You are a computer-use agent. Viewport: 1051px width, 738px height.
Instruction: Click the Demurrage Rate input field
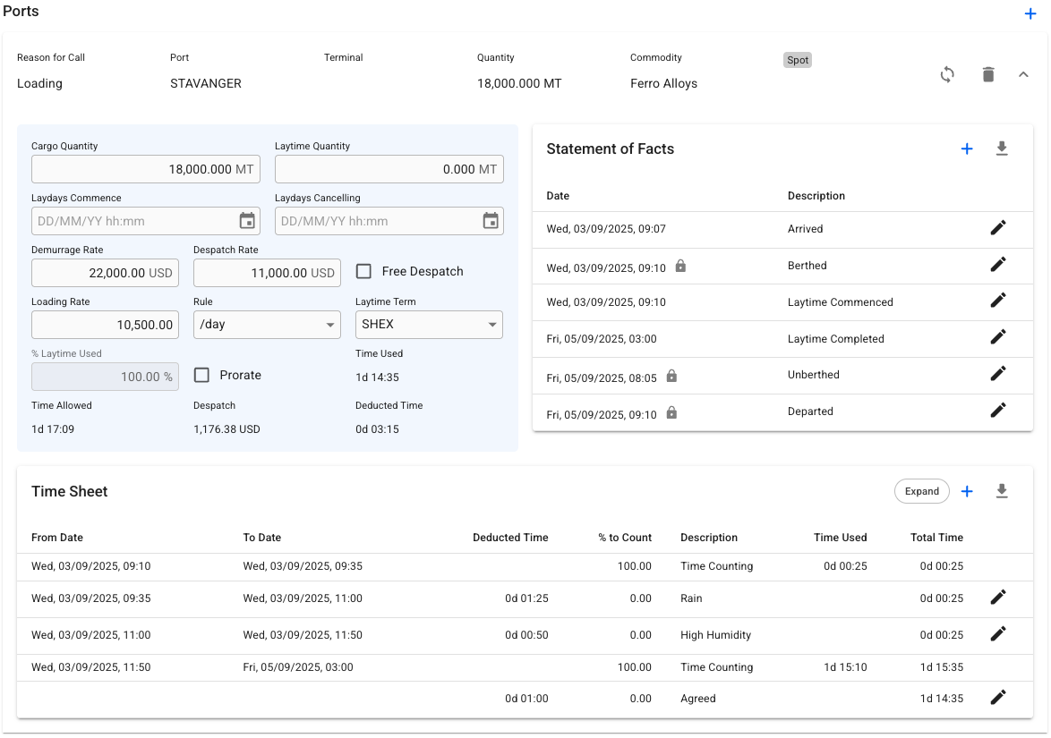[x=105, y=273]
